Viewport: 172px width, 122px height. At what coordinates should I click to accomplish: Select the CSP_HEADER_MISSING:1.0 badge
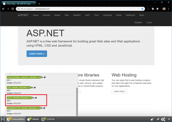point(19,88)
